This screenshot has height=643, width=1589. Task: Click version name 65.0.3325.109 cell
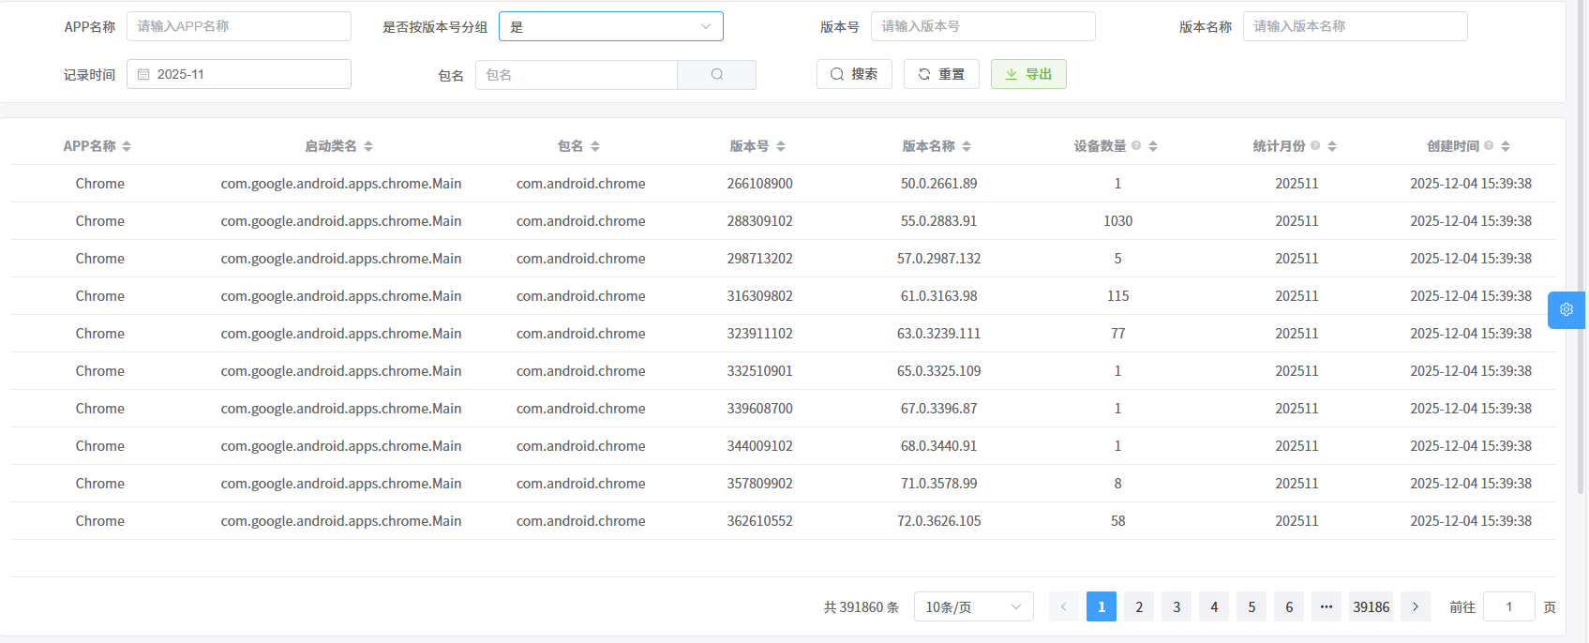point(939,371)
